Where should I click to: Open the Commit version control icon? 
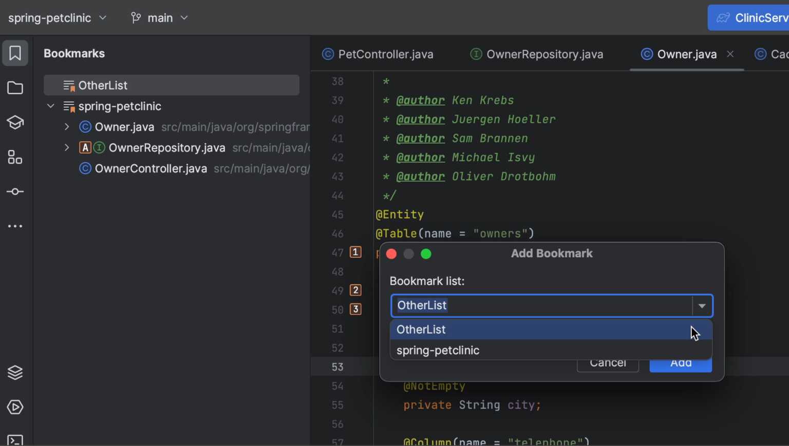15,191
